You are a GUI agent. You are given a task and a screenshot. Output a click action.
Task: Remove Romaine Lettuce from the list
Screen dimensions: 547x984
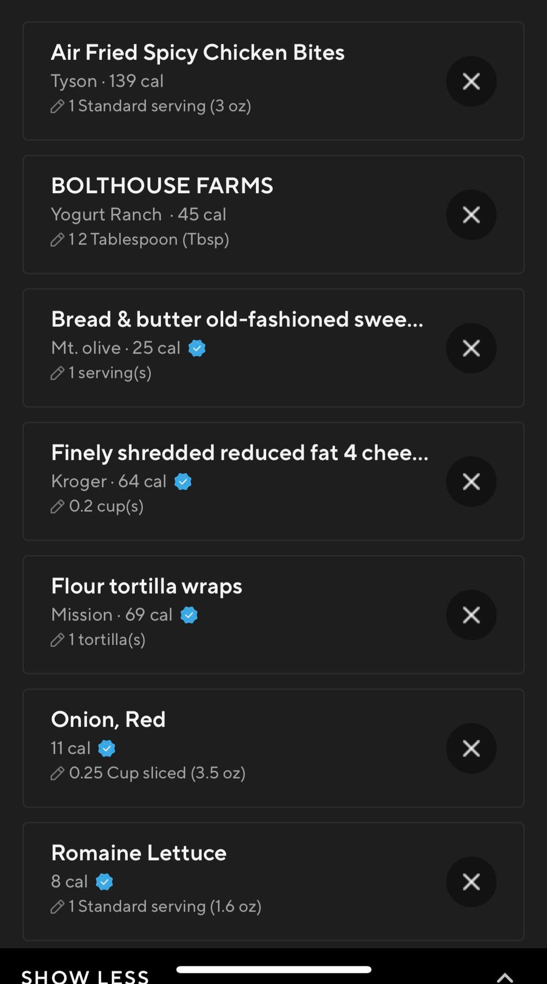click(471, 882)
